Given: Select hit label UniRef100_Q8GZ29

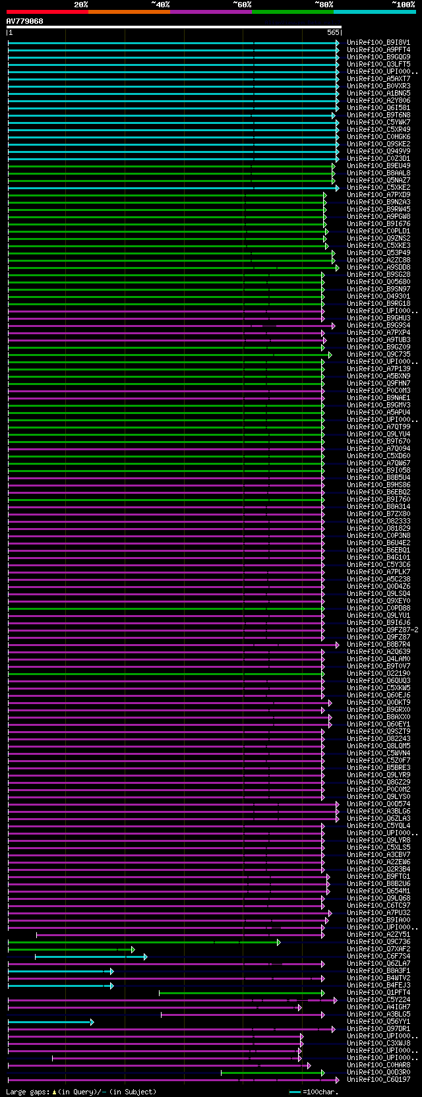Looking at the screenshot, I should (x=378, y=783).
